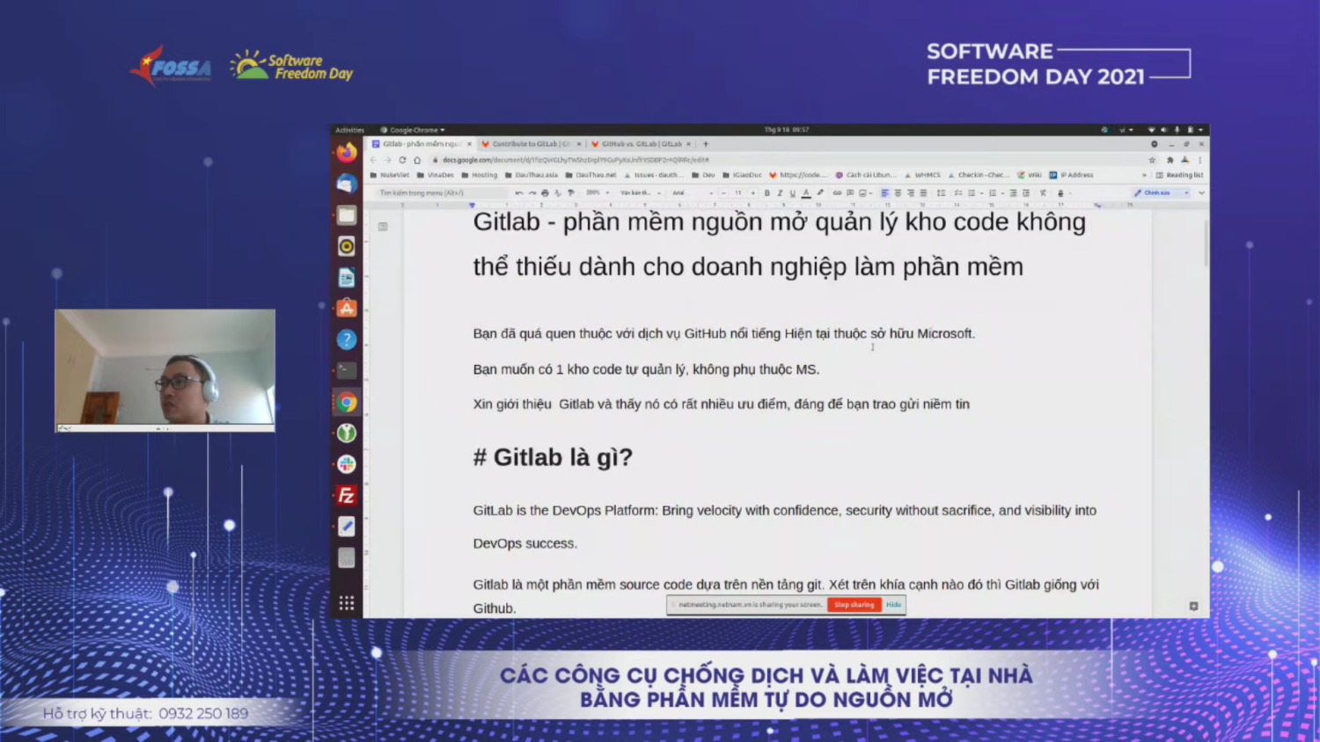This screenshot has width=1320, height=742.
Task: Increase the paragraph indent
Action: (x=1026, y=193)
